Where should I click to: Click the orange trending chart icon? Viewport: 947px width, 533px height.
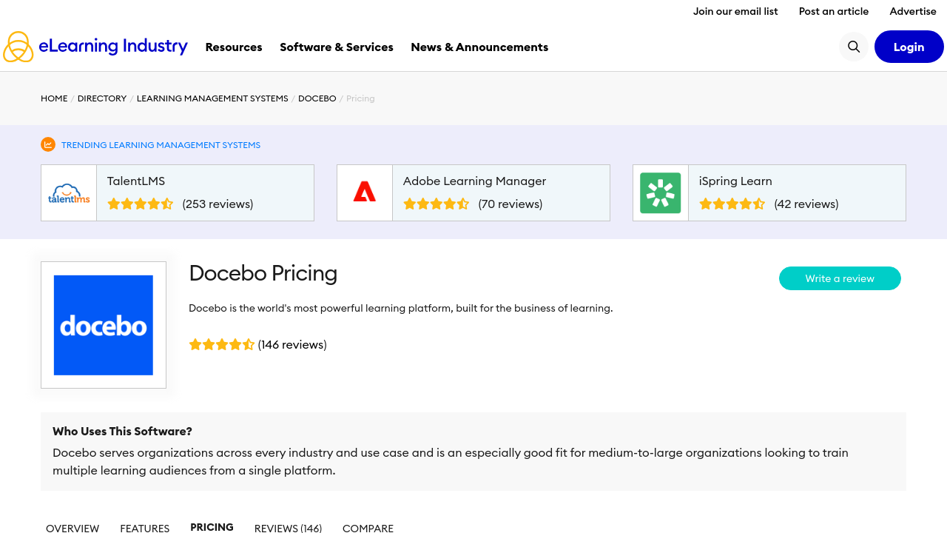click(x=48, y=144)
